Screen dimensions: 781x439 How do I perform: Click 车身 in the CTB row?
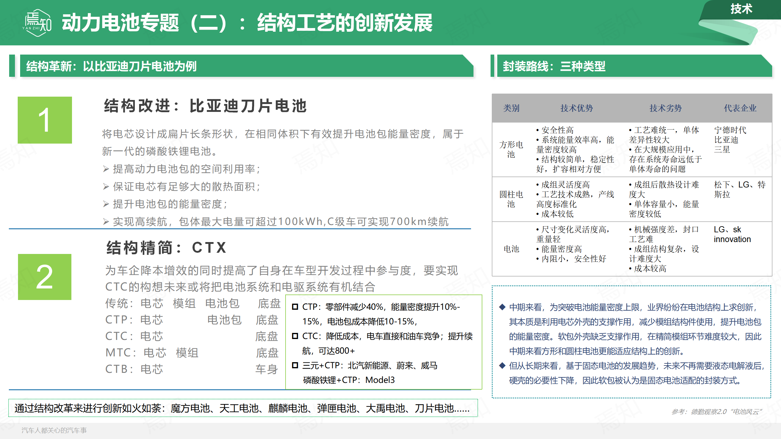point(267,369)
